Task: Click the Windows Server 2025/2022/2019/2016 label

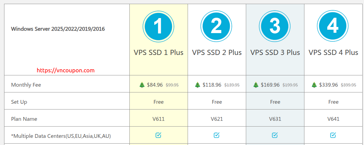Action: 58,29
